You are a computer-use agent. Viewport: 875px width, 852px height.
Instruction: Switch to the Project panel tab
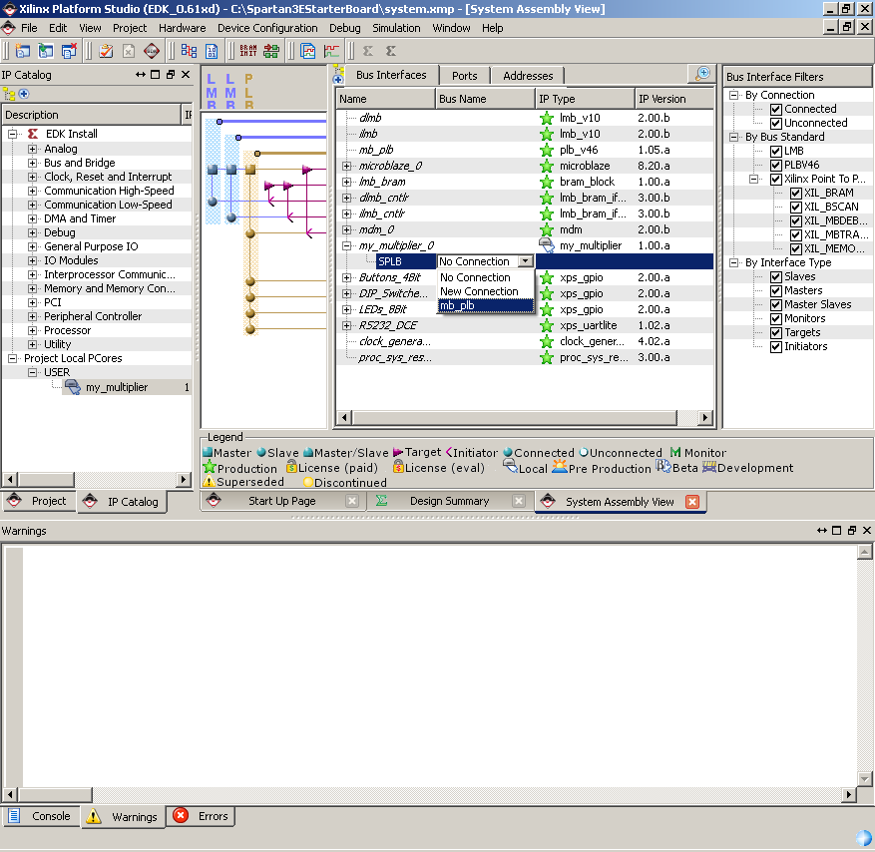39,501
